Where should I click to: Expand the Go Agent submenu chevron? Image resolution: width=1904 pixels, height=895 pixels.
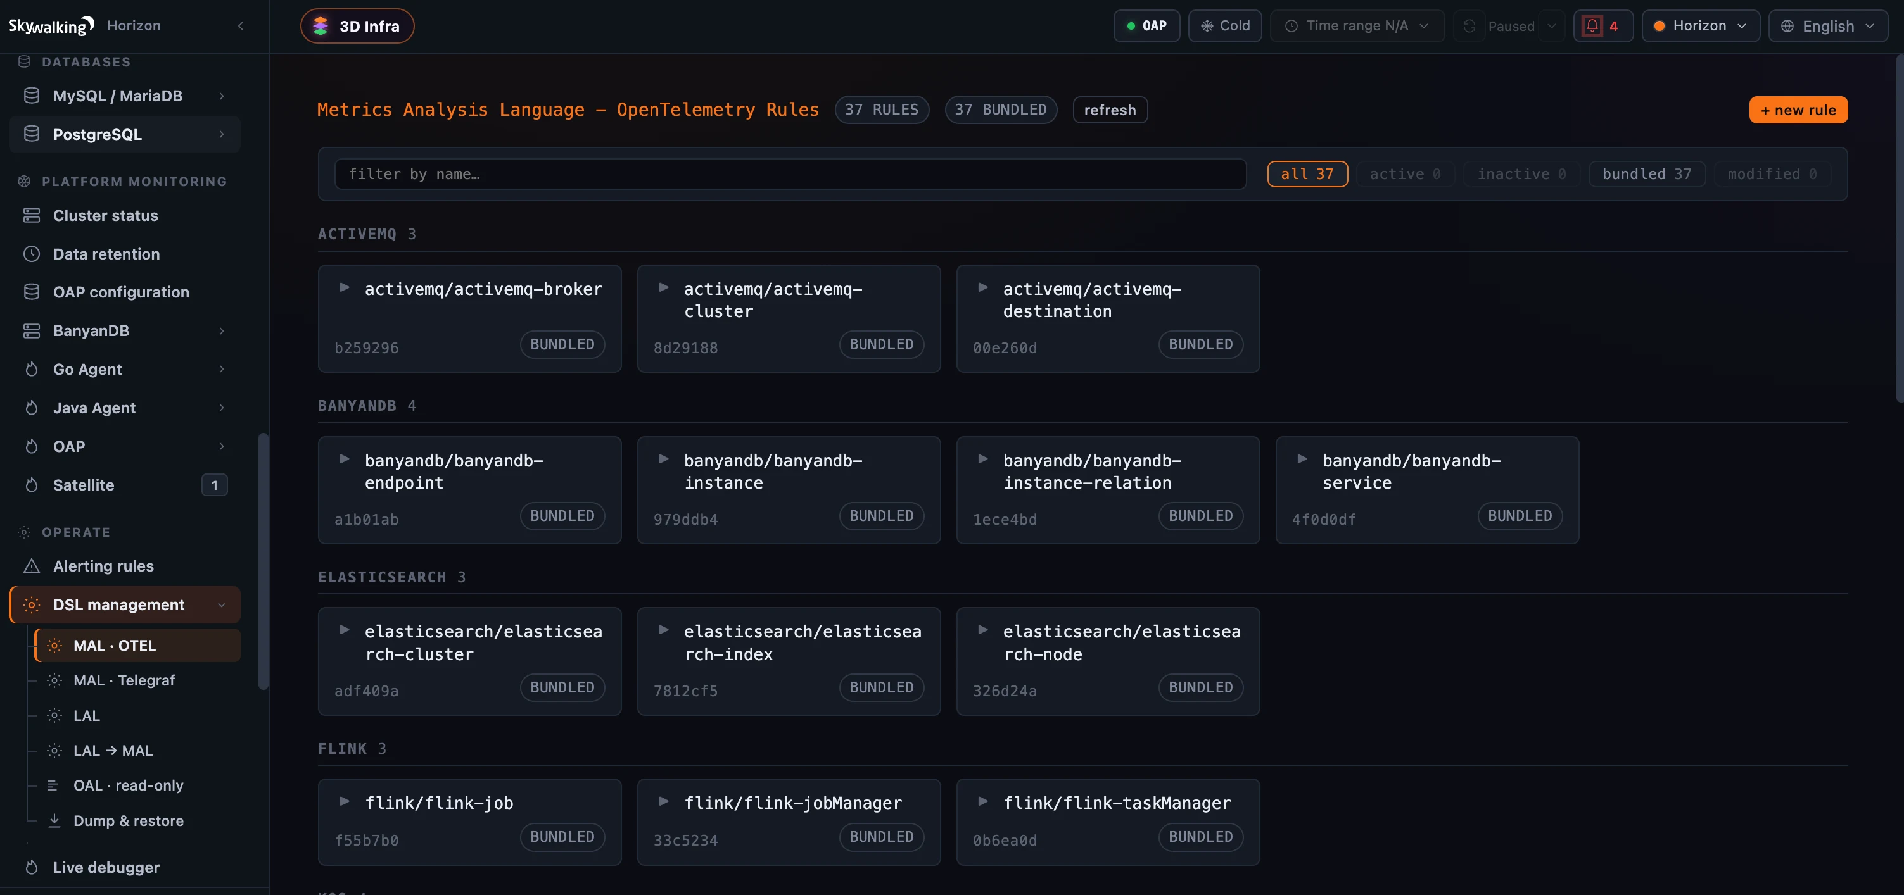point(221,368)
